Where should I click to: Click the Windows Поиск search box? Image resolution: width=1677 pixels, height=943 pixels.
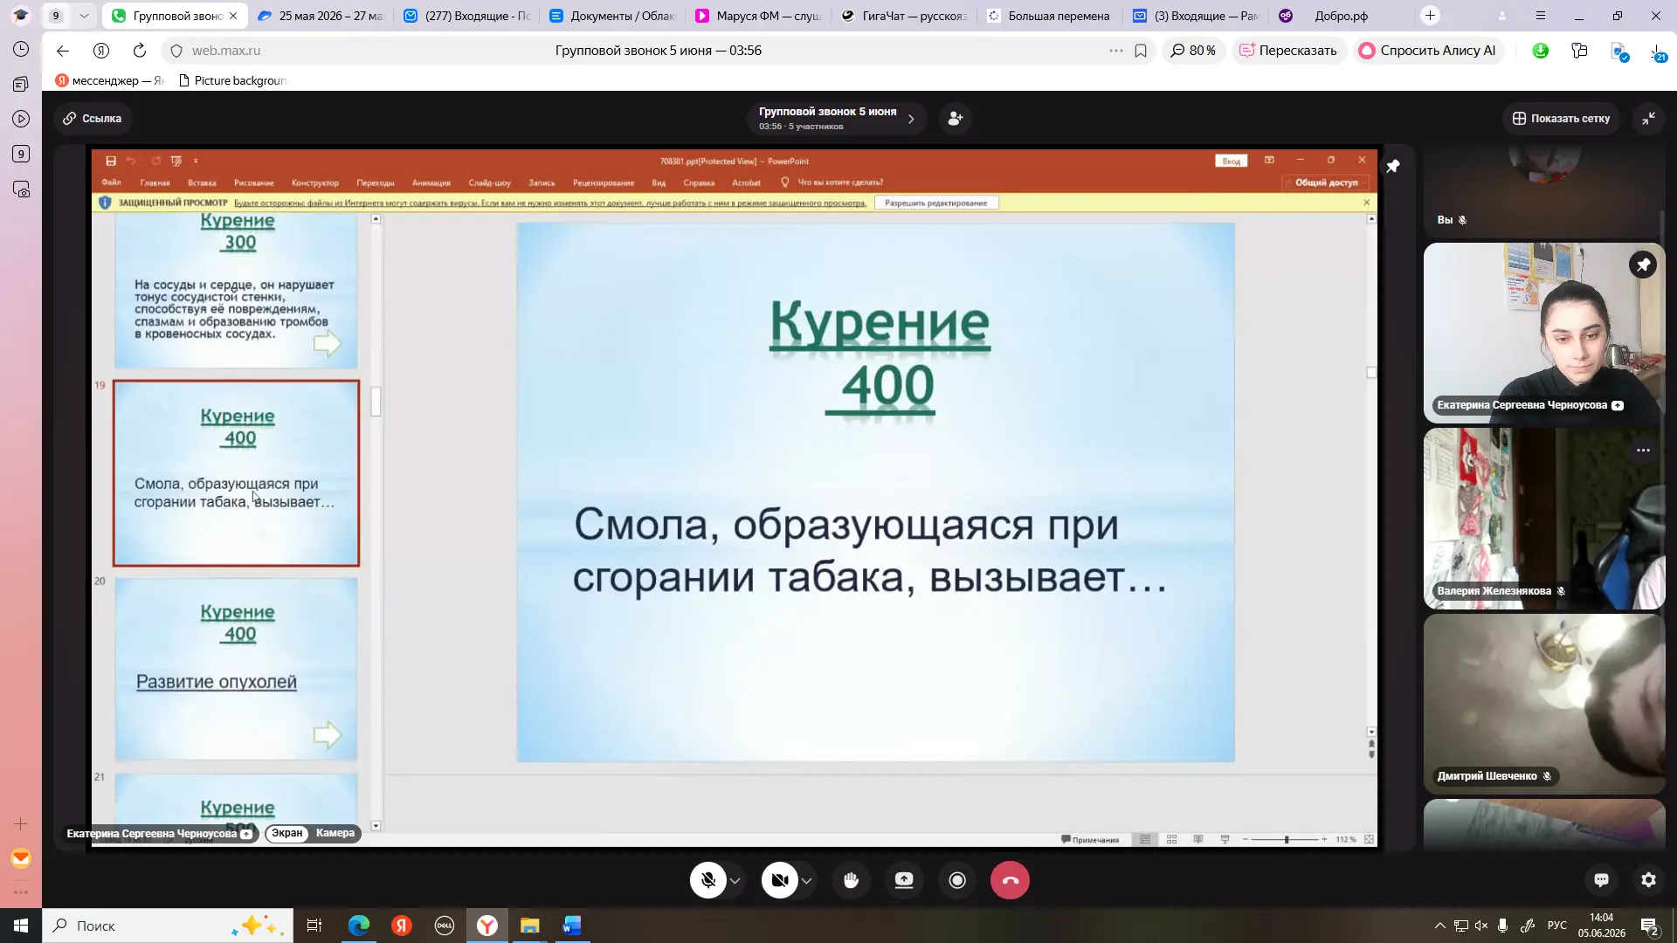[x=168, y=926]
